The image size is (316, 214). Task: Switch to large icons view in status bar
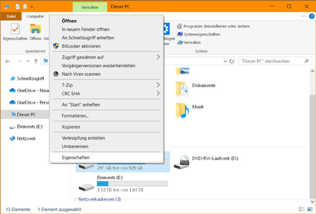coord(310,209)
